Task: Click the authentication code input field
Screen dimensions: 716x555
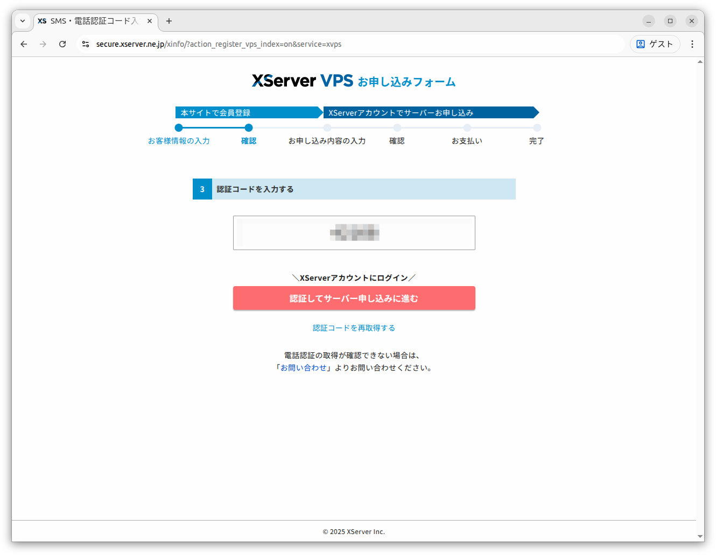Action: (x=354, y=233)
